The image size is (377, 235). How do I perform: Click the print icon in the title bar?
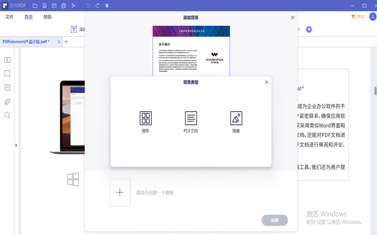click(64, 6)
